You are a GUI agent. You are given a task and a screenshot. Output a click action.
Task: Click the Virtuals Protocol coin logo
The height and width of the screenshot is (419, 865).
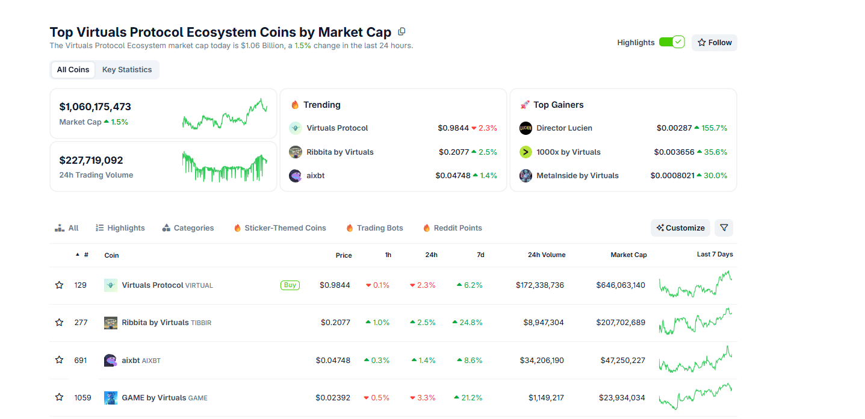110,285
